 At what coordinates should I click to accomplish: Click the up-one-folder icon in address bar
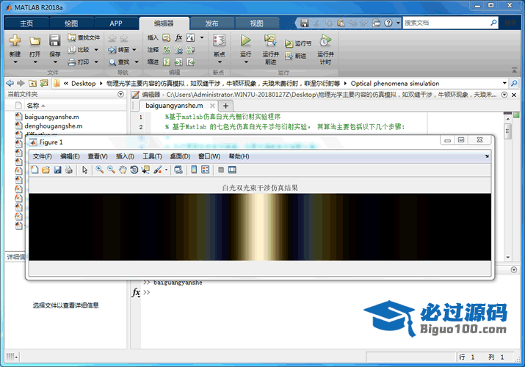(32, 83)
